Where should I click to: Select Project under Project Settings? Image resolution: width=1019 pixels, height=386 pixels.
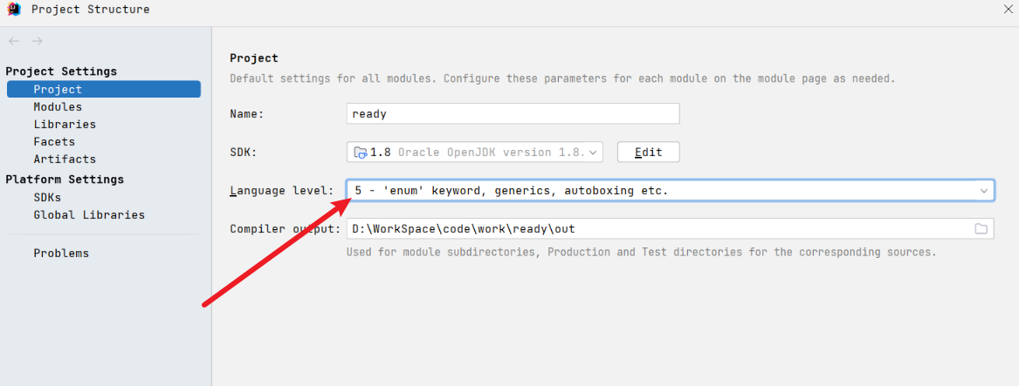(x=58, y=89)
